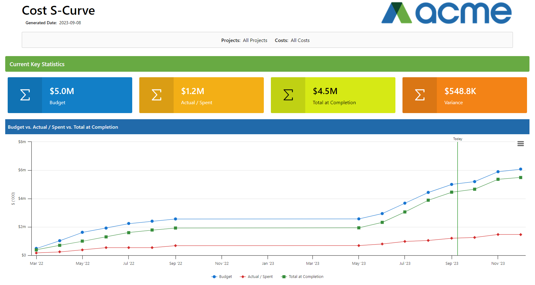Click the sigma icon on the Budget tile

pos(25,95)
